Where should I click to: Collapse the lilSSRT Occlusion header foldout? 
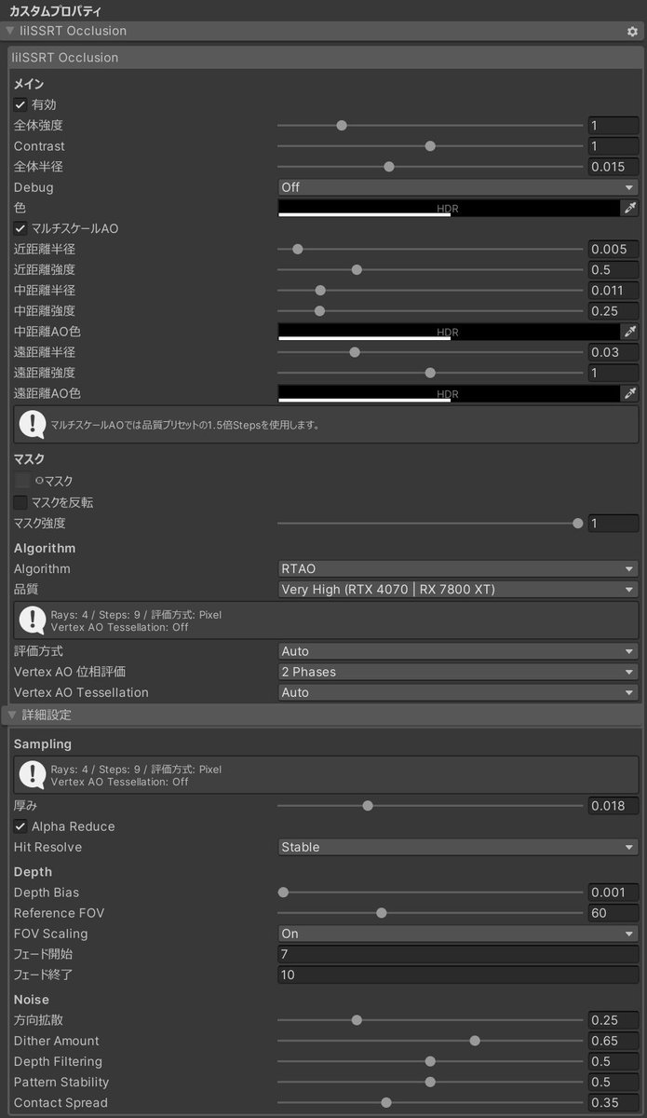coord(10,31)
